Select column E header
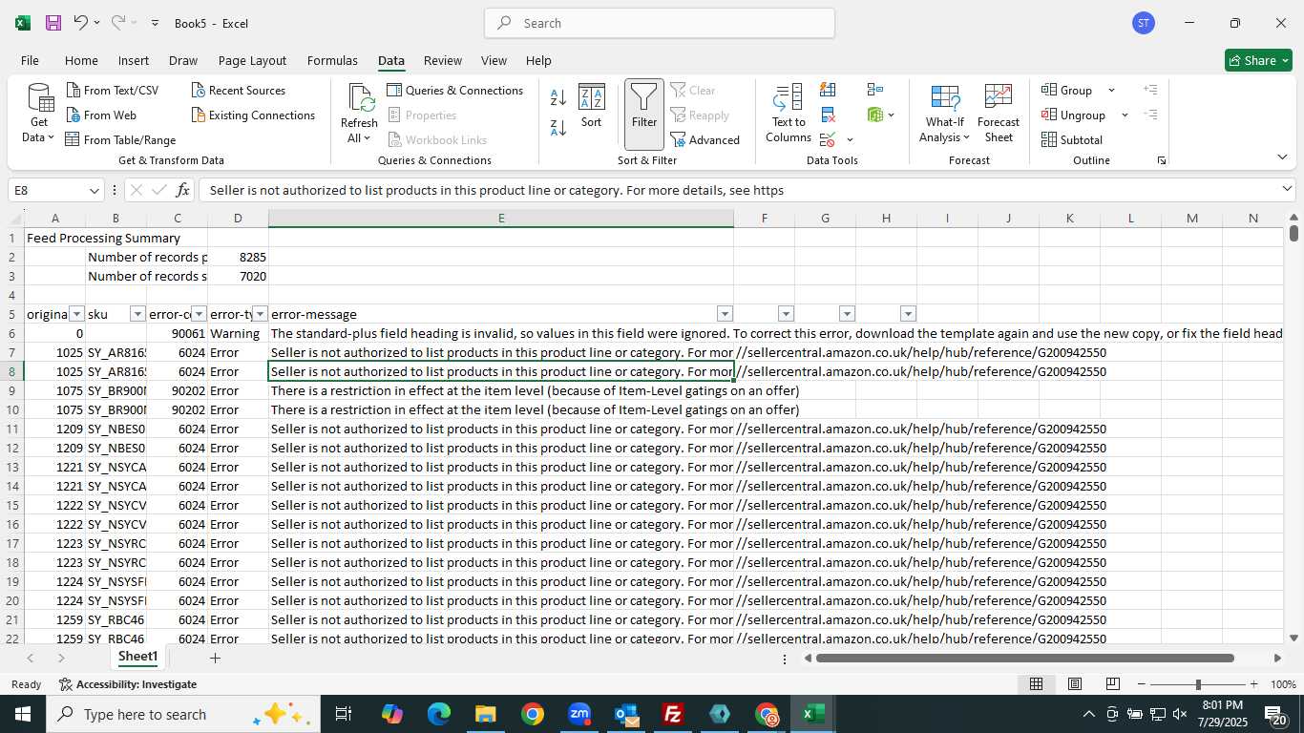 501,219
